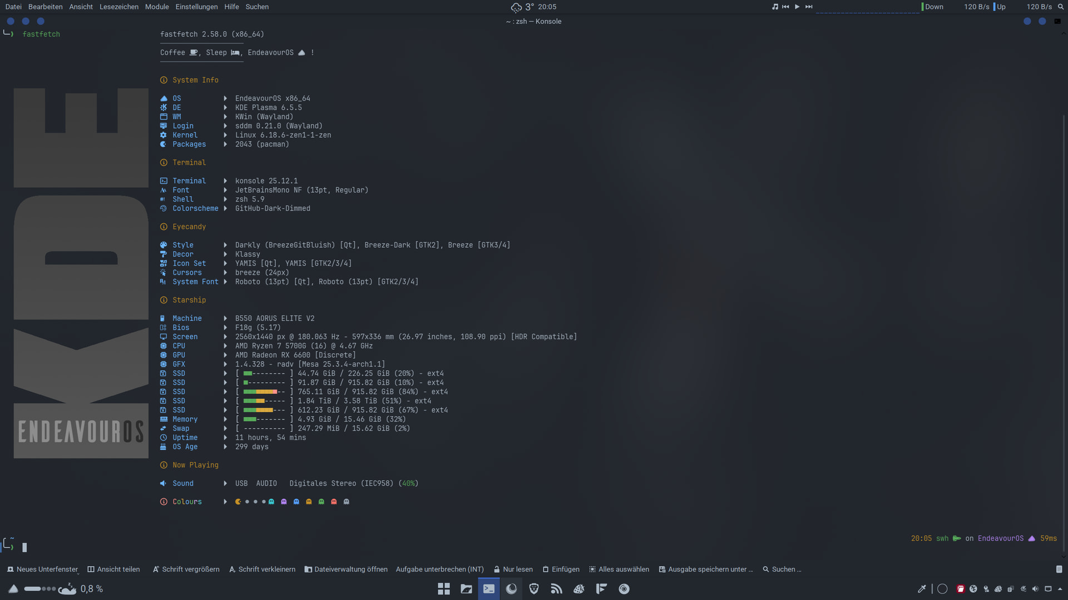
Task: Open the Einstellungen menu
Action: 196,7
